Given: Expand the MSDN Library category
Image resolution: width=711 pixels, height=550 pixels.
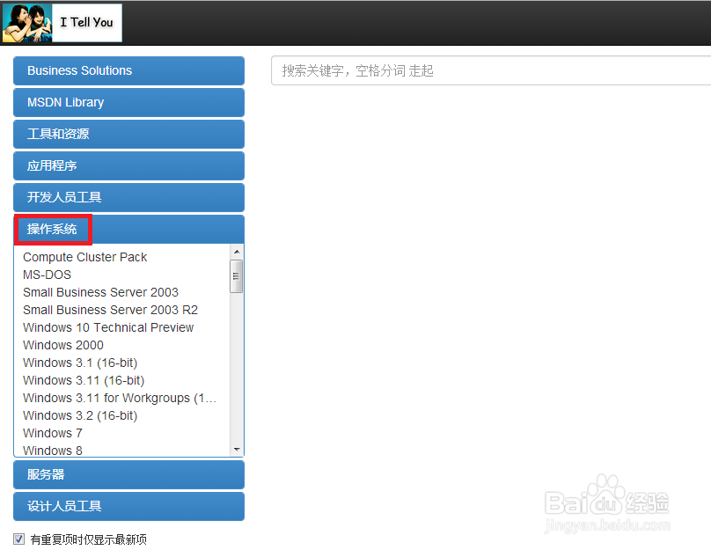Looking at the screenshot, I should (128, 102).
